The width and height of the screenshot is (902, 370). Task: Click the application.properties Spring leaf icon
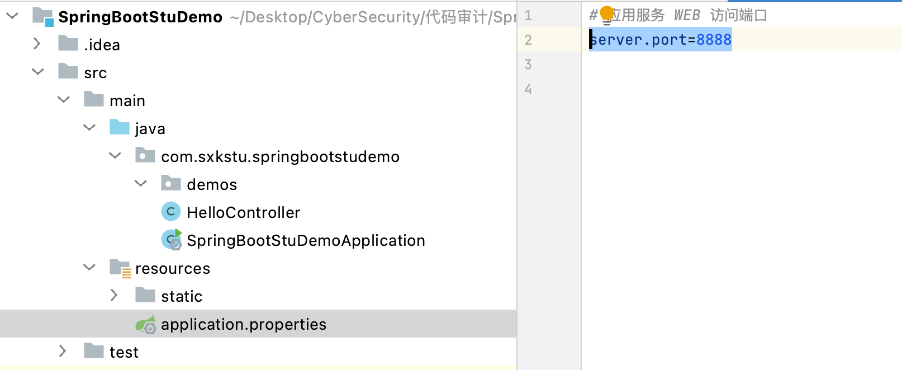pos(146,324)
